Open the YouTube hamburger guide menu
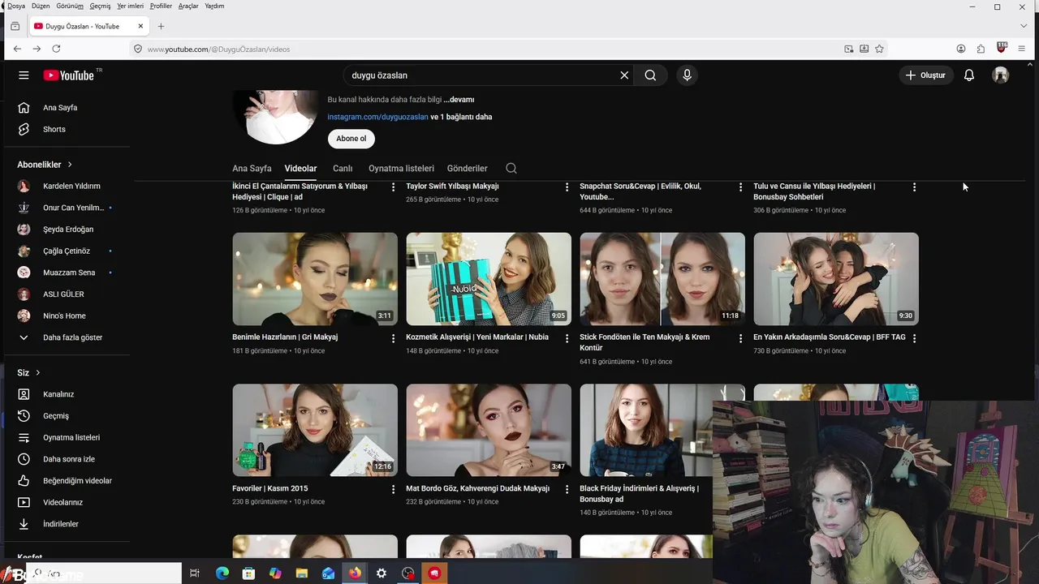The image size is (1039, 584). [x=24, y=75]
